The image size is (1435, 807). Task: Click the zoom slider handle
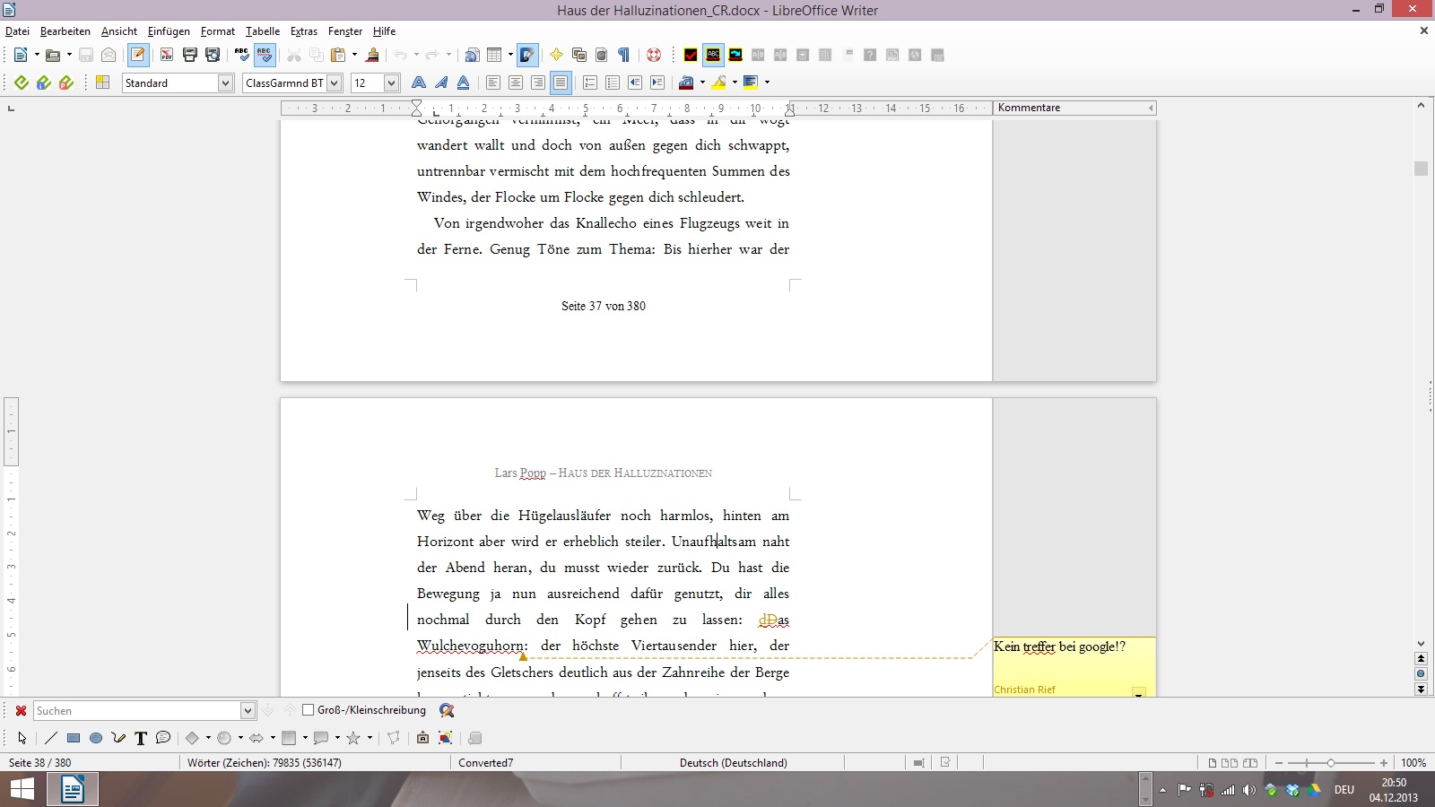(1331, 763)
